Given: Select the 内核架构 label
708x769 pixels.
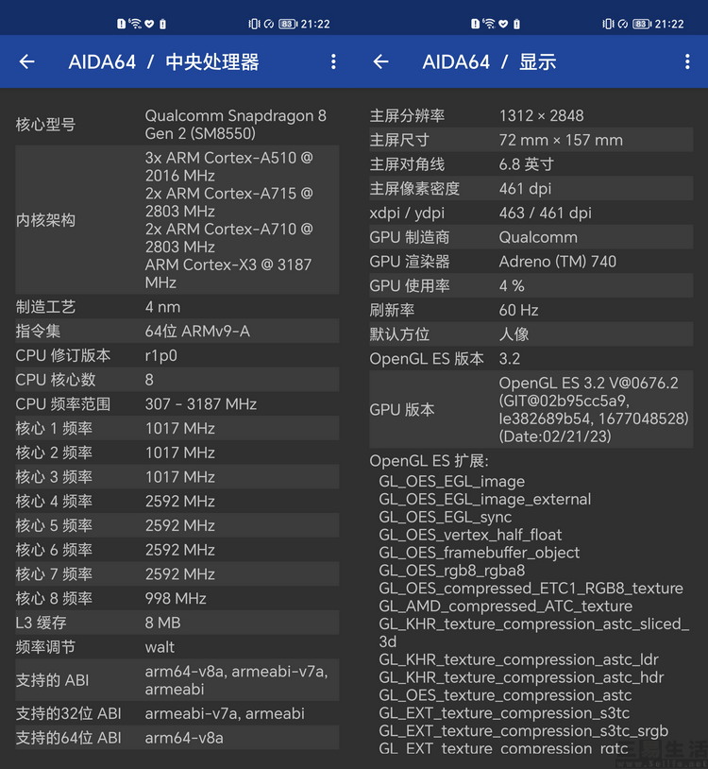Looking at the screenshot, I should [x=45, y=220].
